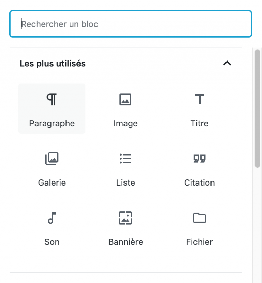Click the "Galerie" text label
This screenshot has height=283, width=262.
pos(52,183)
